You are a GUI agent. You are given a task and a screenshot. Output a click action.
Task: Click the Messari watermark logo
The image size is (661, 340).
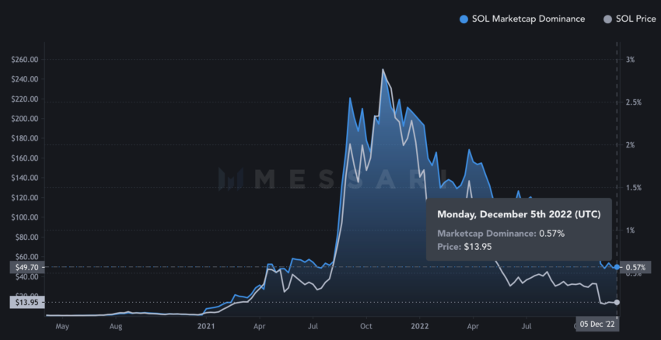(x=231, y=179)
